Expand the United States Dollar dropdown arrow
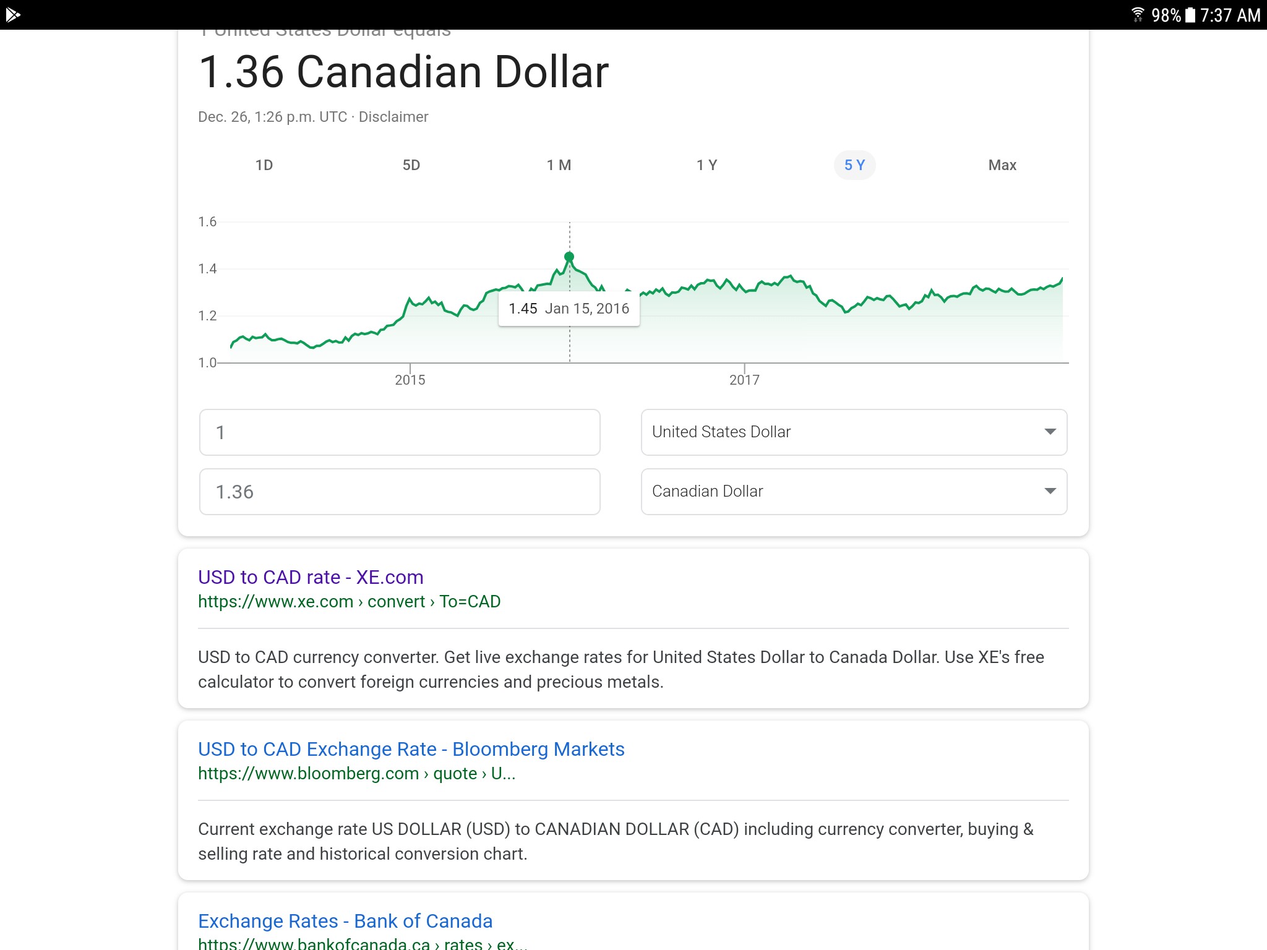Viewport: 1267px width, 950px height. pyautogui.click(x=1050, y=432)
